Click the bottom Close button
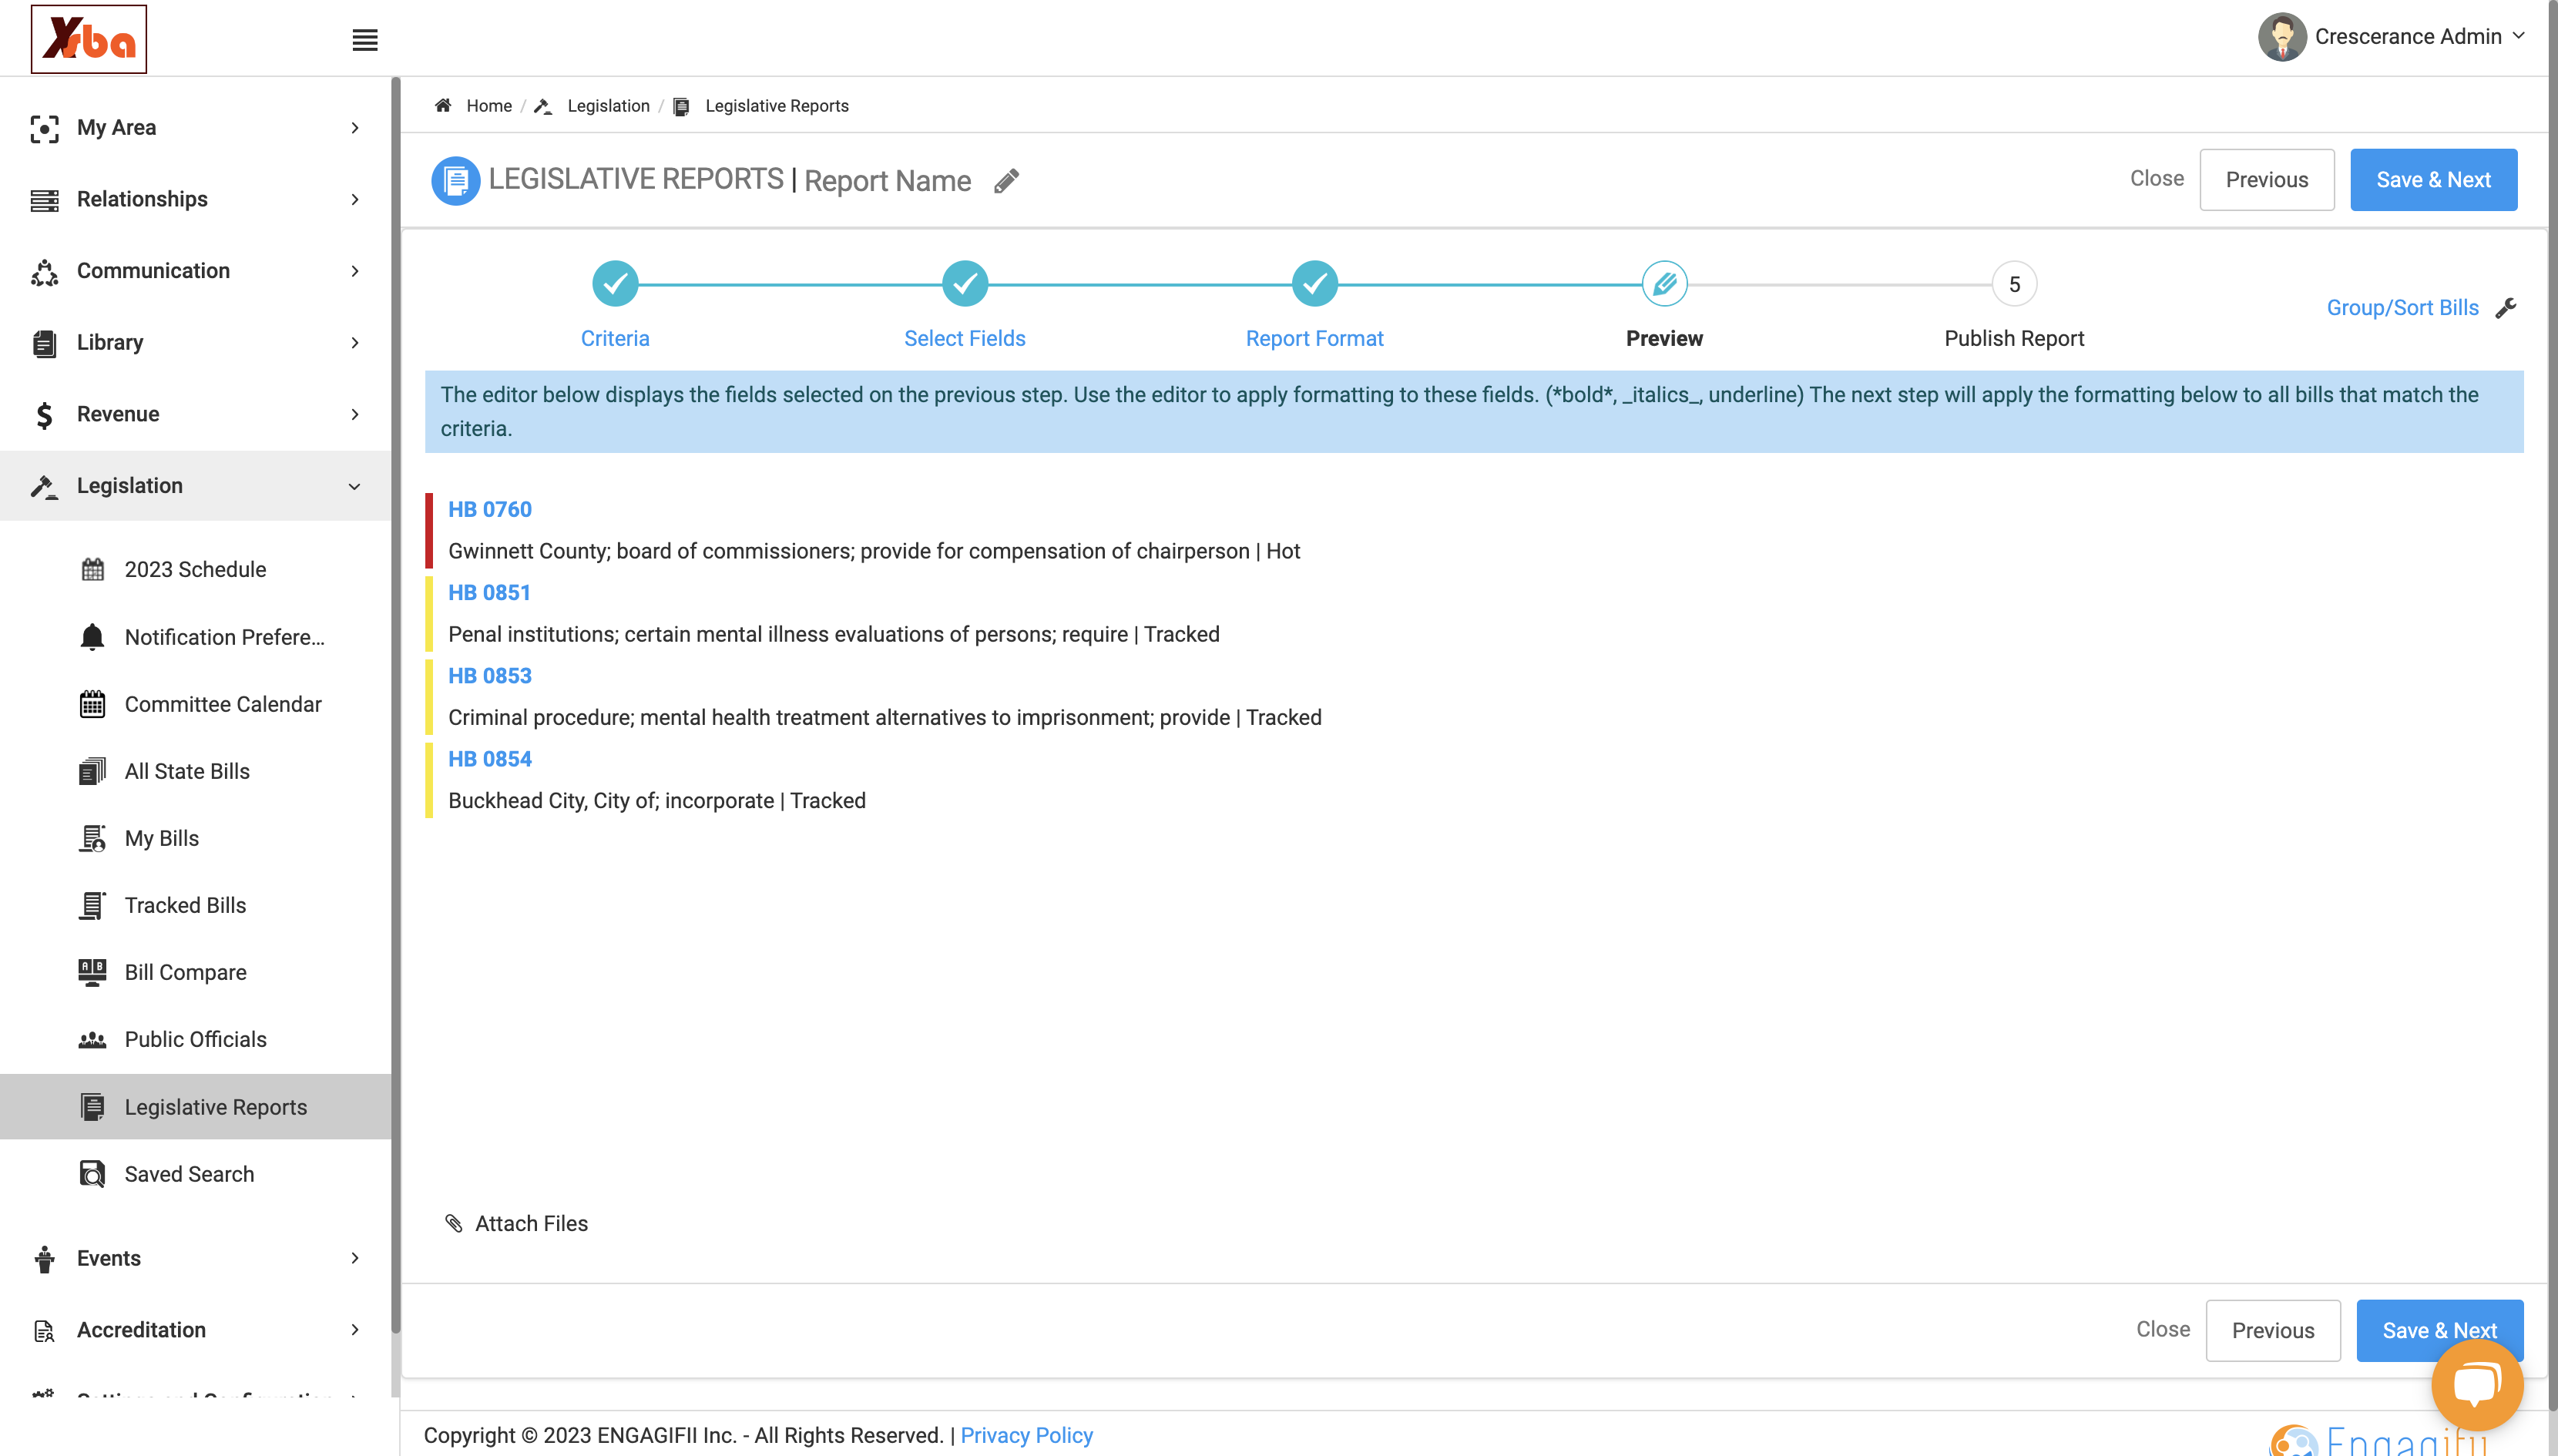The width and height of the screenshot is (2558, 1456). [2163, 1329]
